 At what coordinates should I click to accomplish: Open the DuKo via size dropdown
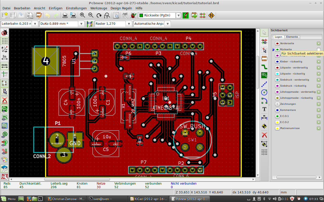[x=81, y=24]
